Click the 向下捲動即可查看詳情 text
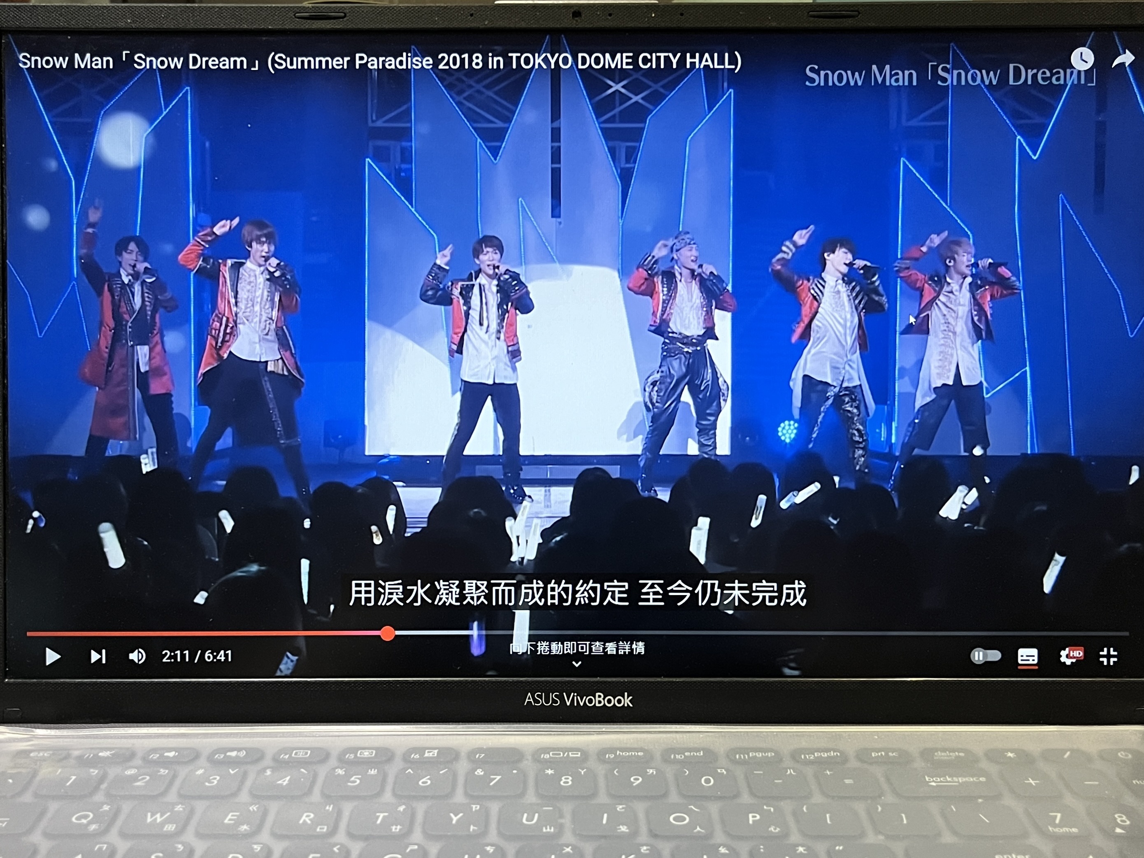The height and width of the screenshot is (858, 1144). click(x=577, y=648)
